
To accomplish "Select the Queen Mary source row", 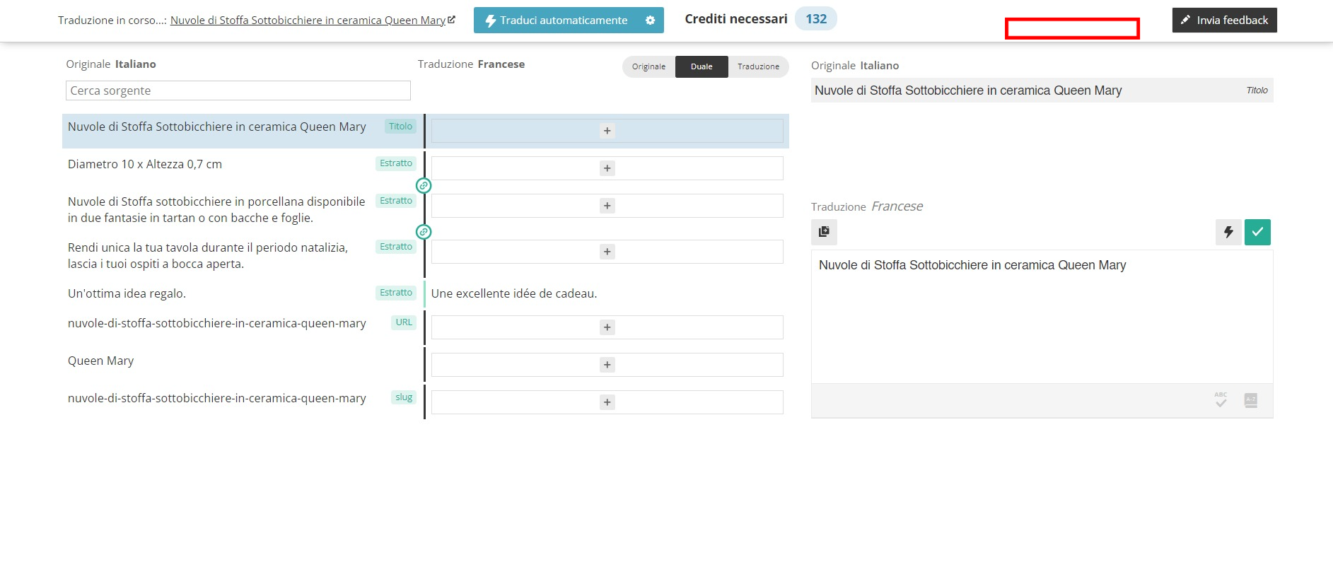I will tap(101, 361).
